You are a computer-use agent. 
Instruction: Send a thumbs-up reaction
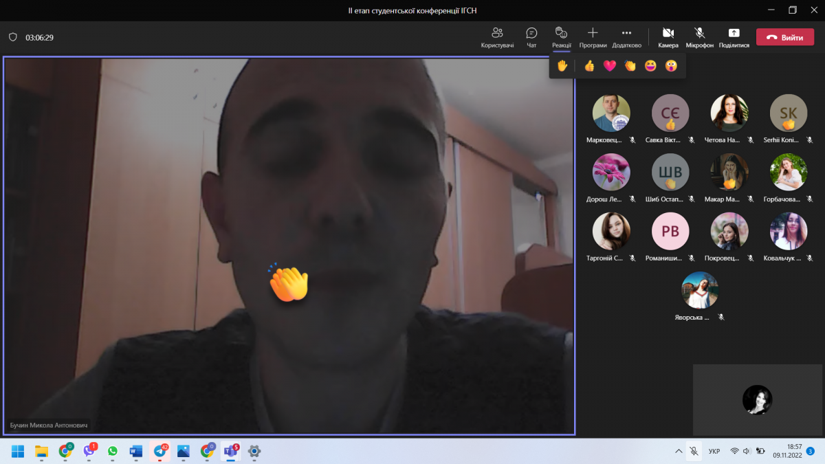[x=589, y=66]
